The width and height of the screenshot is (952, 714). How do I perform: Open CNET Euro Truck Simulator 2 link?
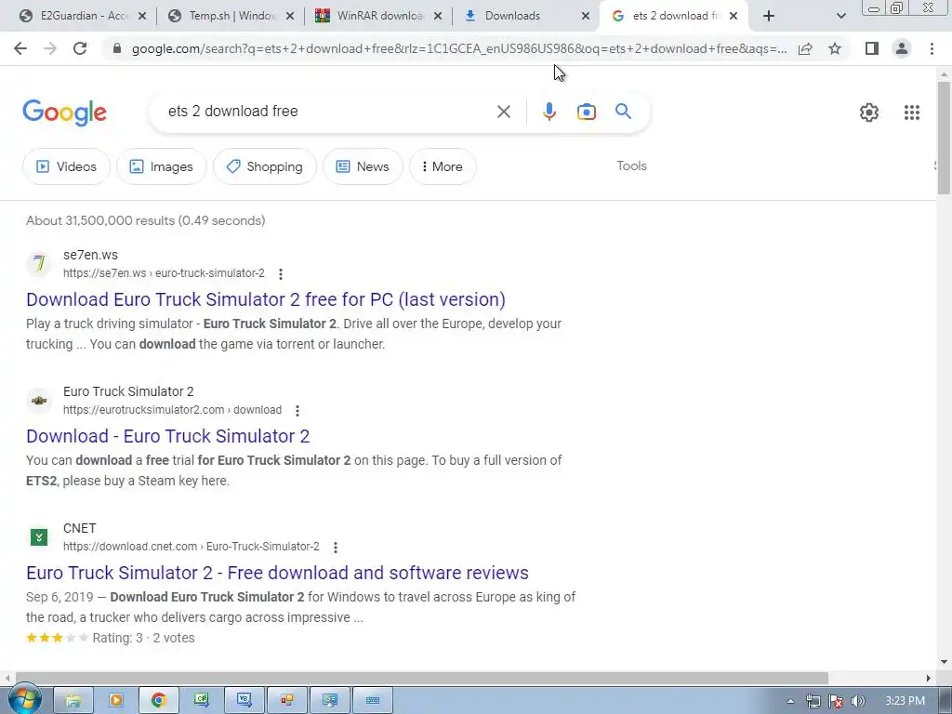click(x=277, y=573)
